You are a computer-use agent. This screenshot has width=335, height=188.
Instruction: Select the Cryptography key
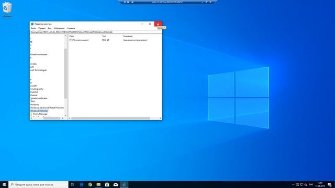tap(37, 89)
